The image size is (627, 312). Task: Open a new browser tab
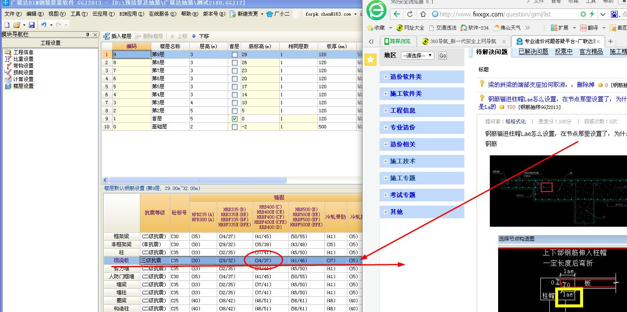pos(610,41)
